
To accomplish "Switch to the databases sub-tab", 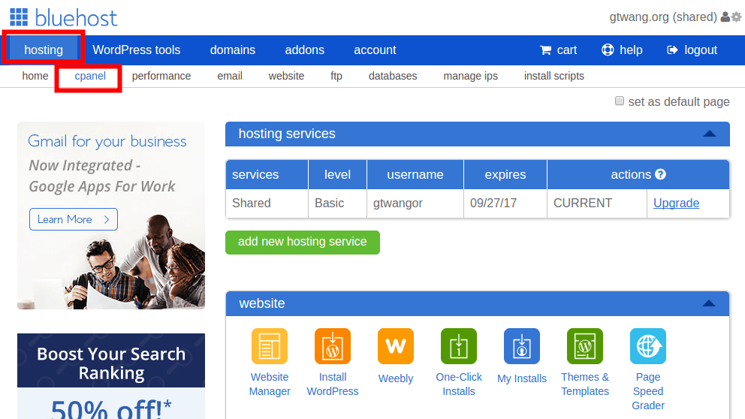I will click(x=393, y=76).
